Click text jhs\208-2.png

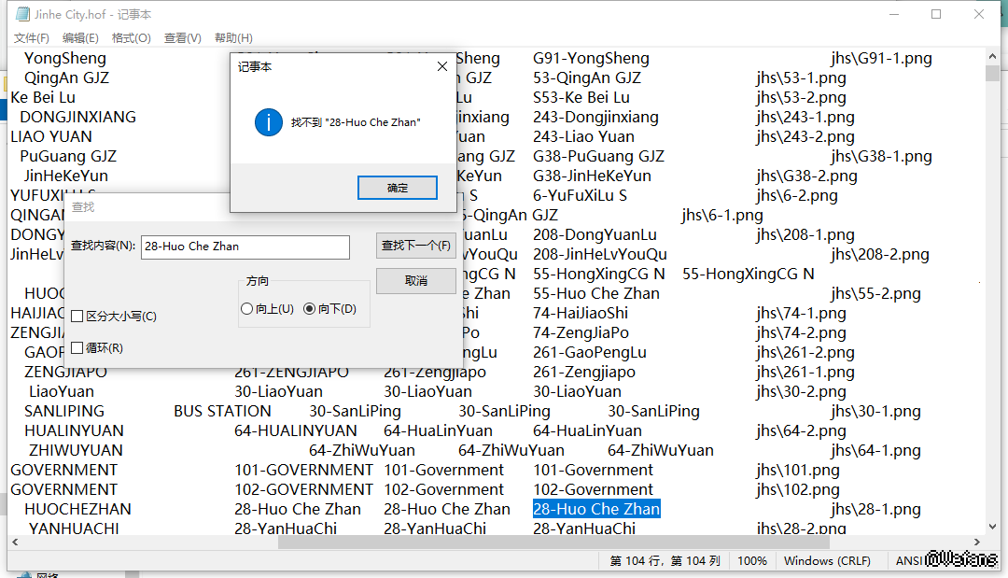tap(880, 255)
